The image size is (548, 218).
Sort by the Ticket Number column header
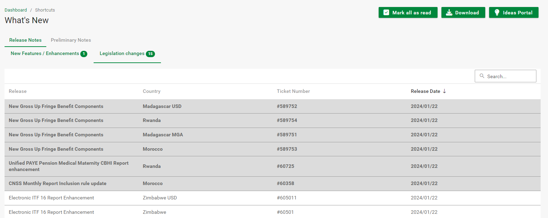[x=293, y=91]
